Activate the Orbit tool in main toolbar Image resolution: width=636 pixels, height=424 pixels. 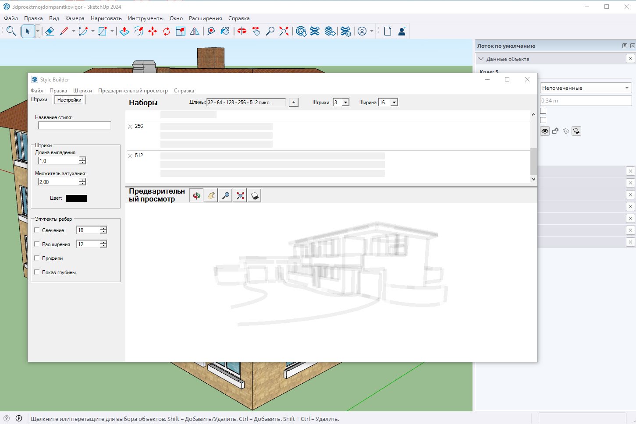pyautogui.click(x=242, y=31)
